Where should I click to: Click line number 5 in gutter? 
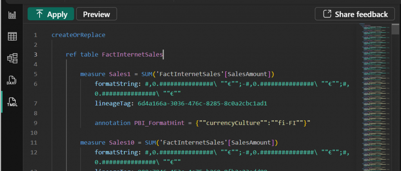pos(36,74)
